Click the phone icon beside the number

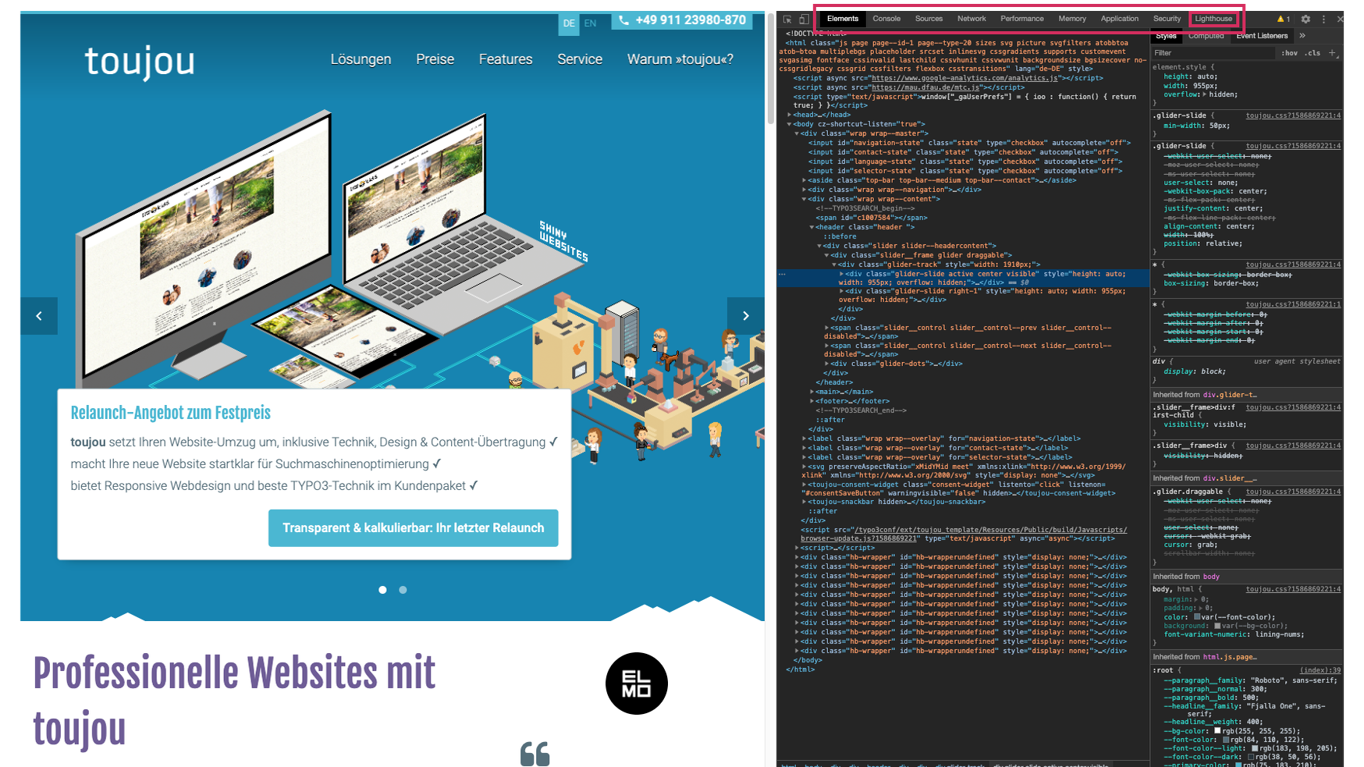(623, 20)
